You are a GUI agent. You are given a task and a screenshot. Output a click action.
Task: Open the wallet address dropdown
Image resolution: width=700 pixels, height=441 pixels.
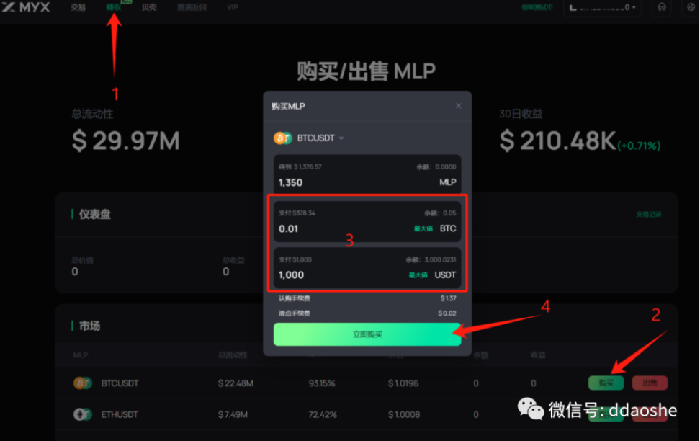(x=602, y=8)
